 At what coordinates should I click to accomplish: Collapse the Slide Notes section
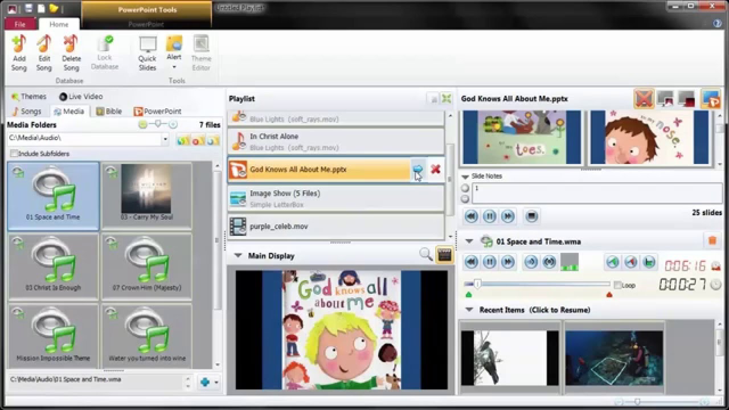(x=465, y=177)
